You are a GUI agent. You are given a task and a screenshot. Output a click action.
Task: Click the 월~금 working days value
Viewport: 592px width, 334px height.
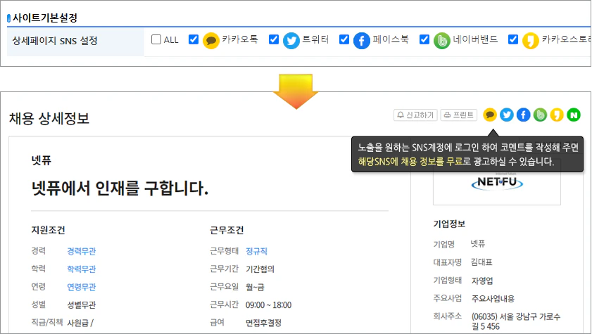(256, 287)
